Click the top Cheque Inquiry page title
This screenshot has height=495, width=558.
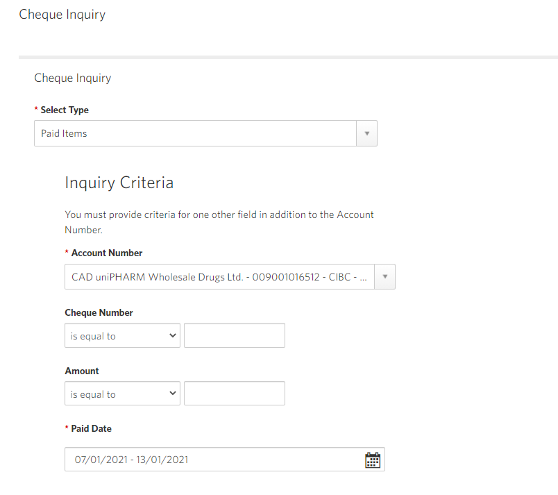(62, 15)
